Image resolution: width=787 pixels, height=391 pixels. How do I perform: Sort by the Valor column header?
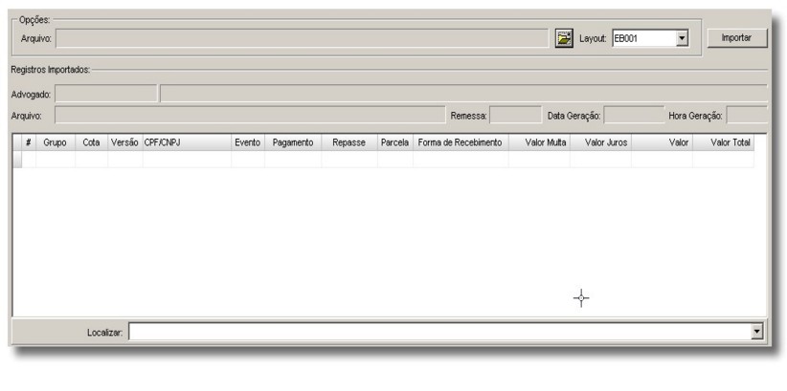point(662,142)
